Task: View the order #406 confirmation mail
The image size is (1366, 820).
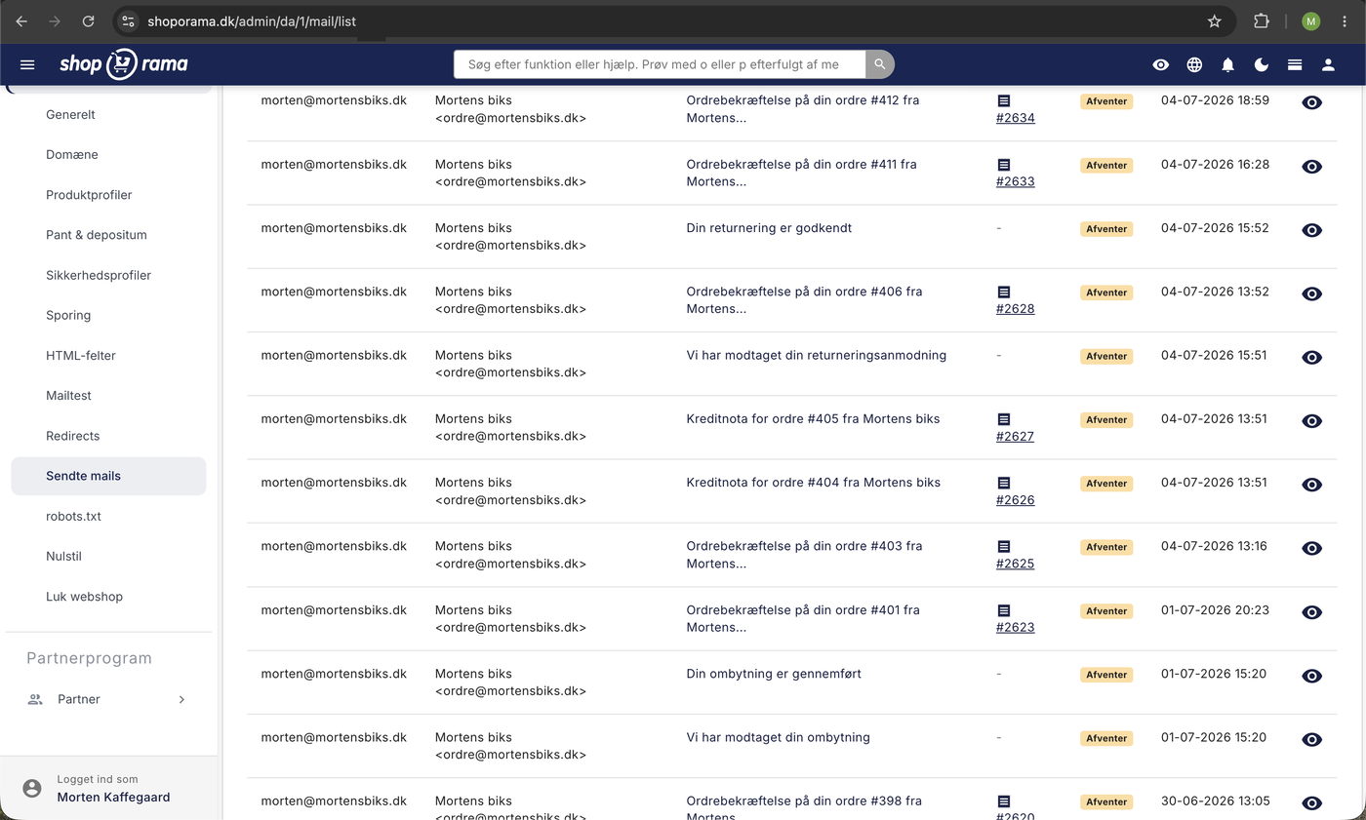Action: click(x=1312, y=293)
